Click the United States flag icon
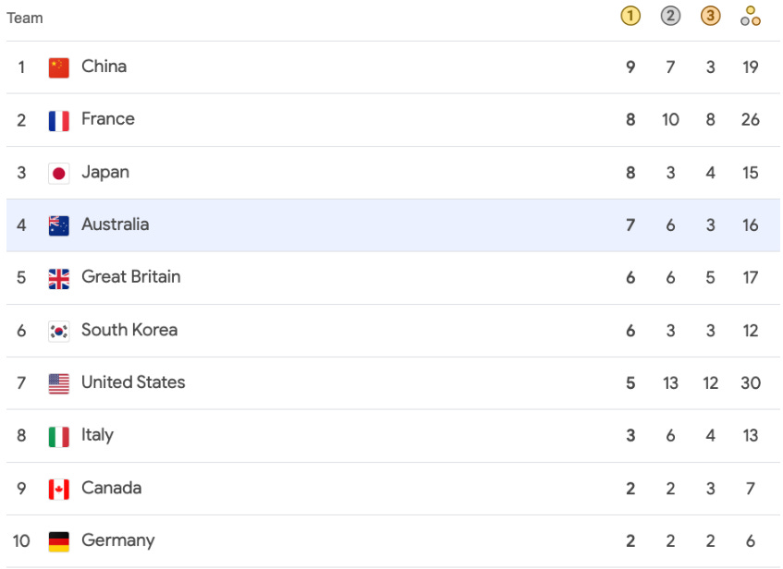Viewport: 783px width, 569px height. (x=59, y=384)
